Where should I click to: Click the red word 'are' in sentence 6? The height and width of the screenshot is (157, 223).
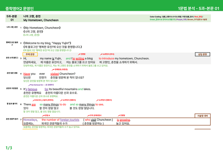[34, 104]
